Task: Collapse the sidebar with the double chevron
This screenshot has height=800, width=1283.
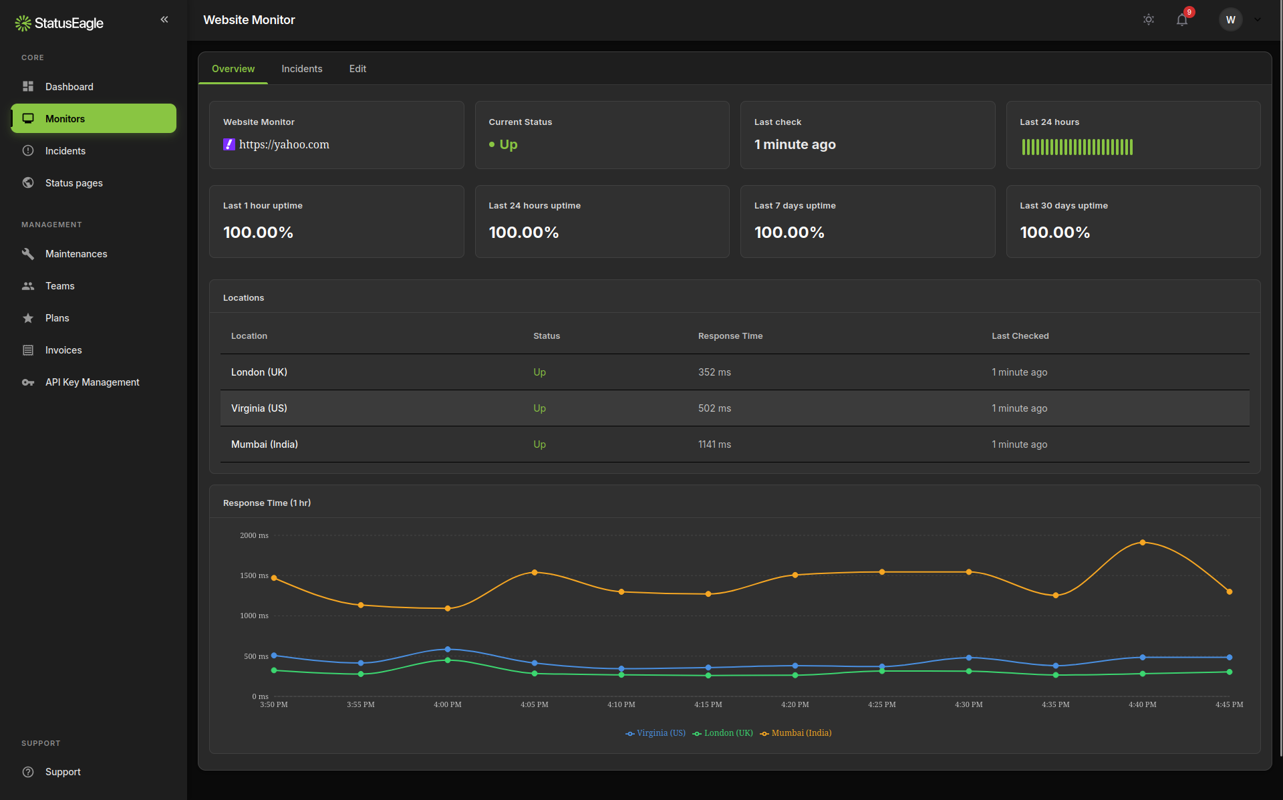Action: [x=164, y=19]
